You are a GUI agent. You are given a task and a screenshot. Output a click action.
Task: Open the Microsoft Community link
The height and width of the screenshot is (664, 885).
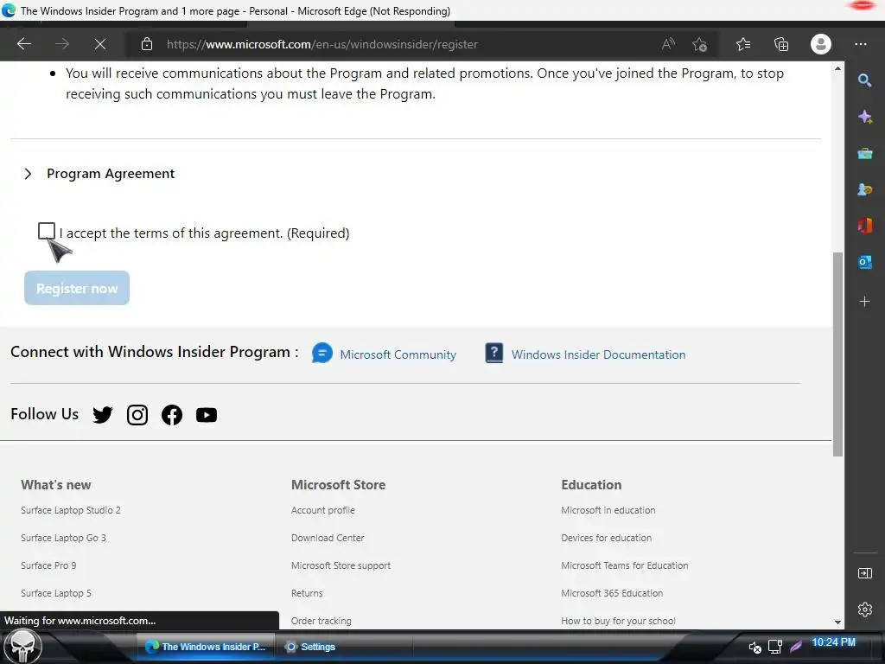398,354
